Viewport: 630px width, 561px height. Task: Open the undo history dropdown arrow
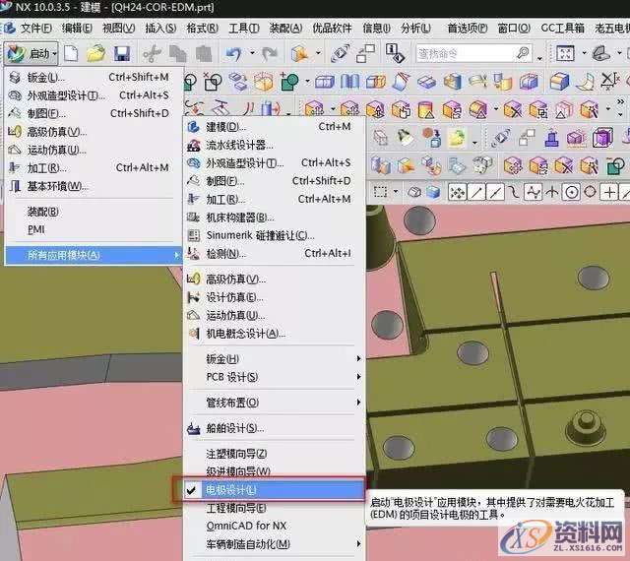pos(252,52)
